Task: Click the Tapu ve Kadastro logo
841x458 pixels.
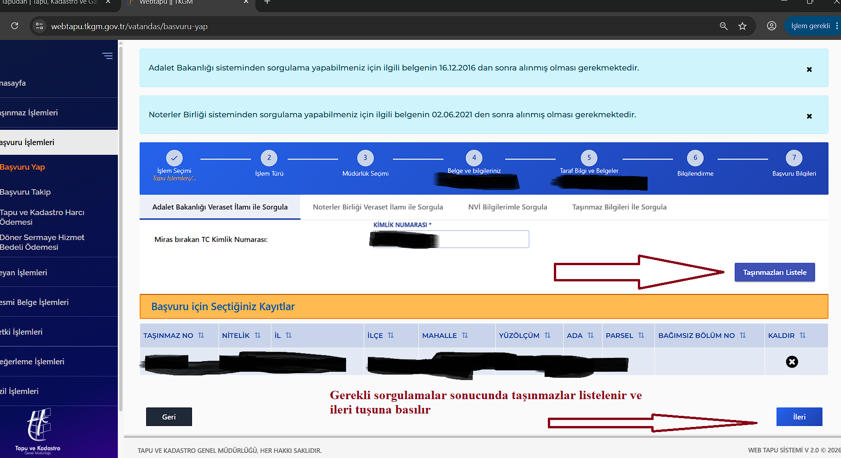Action: point(38,431)
